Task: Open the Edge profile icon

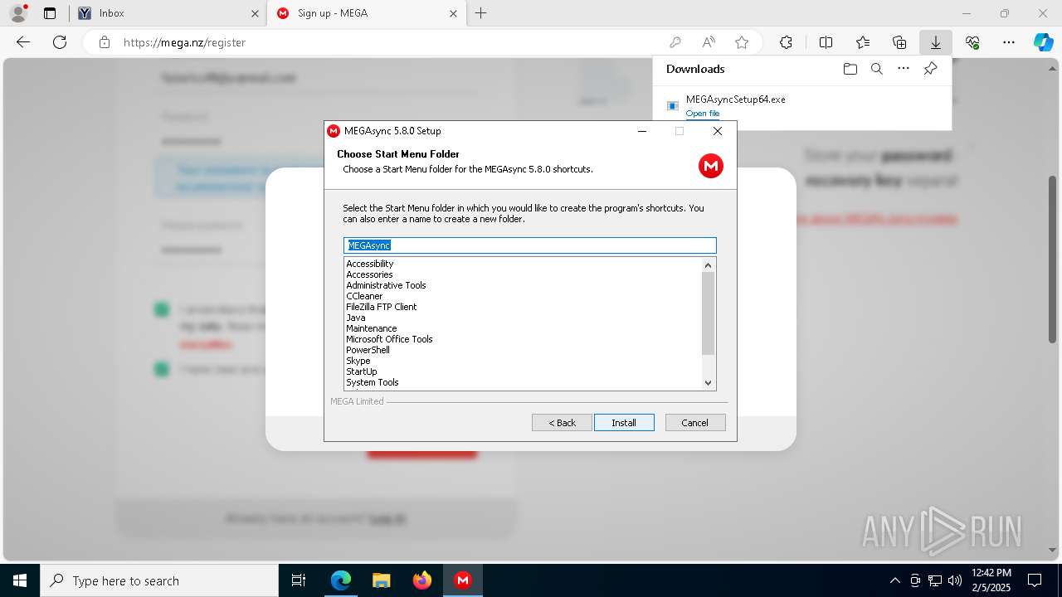Action: point(17,13)
